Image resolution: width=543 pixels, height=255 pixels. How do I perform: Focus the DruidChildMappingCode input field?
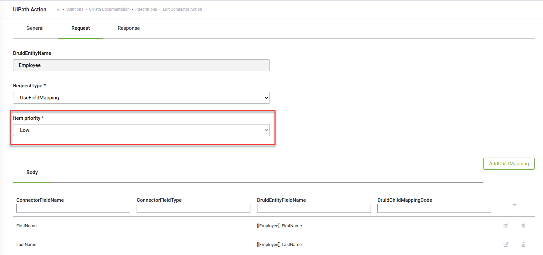click(x=434, y=208)
